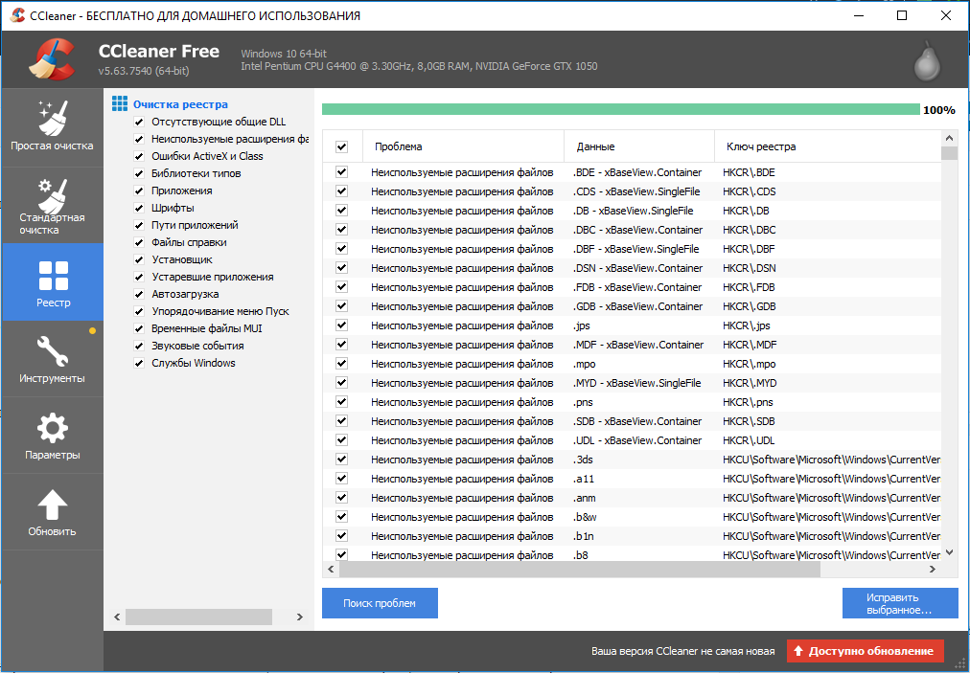Click the Исправить выбранное button
970x673 pixels.
900,603
